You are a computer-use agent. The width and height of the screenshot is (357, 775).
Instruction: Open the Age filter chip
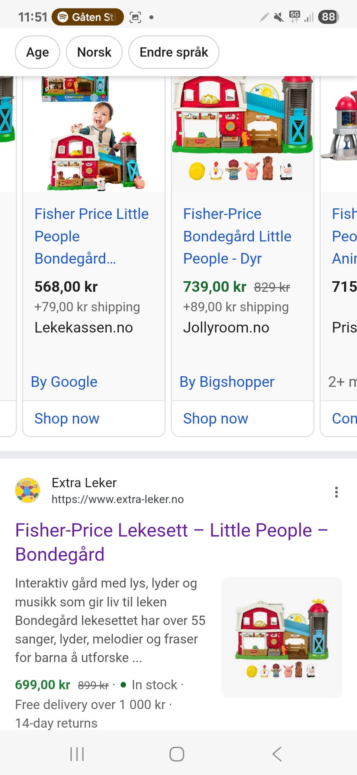37,52
